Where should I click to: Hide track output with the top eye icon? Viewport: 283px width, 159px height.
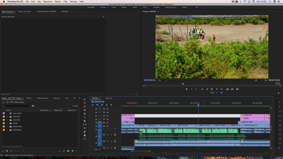point(108,109)
